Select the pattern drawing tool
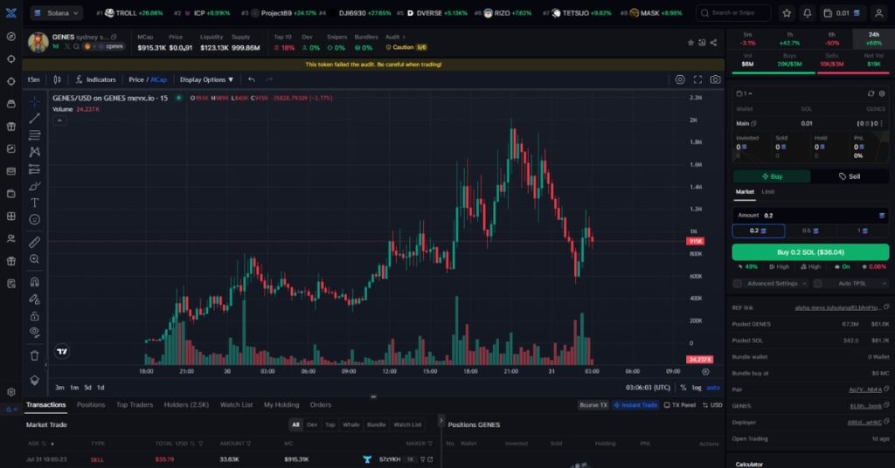 tap(35, 152)
